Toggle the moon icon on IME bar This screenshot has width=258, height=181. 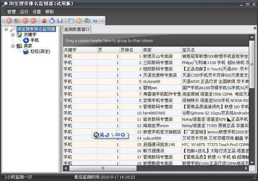(107, 135)
